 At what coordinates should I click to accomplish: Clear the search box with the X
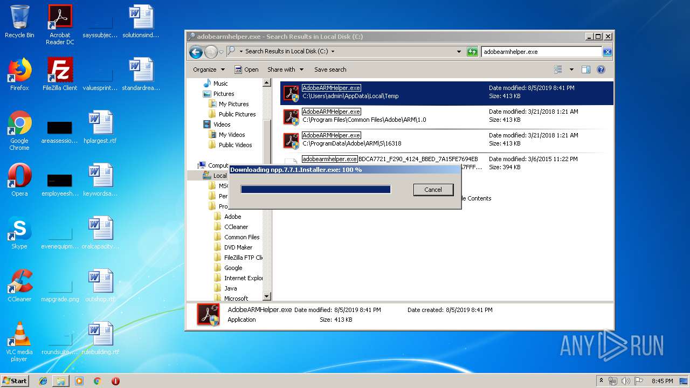[607, 52]
